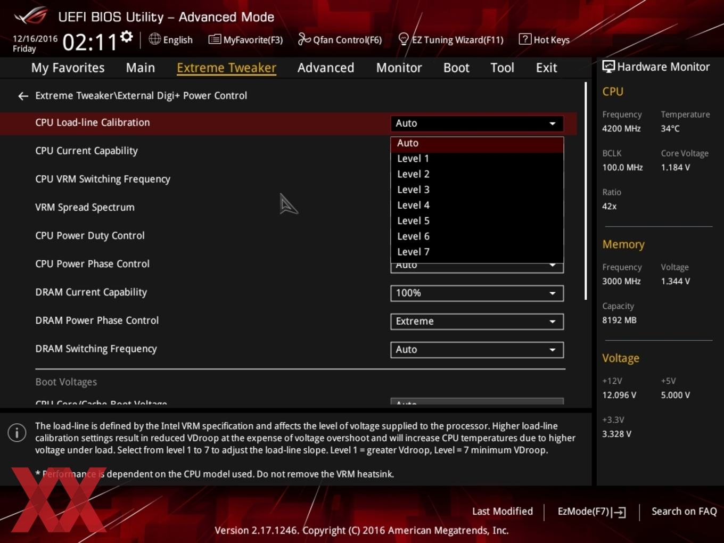Click the 4200 MHz CPU frequency value
Image resolution: width=724 pixels, height=543 pixels.
[621, 128]
